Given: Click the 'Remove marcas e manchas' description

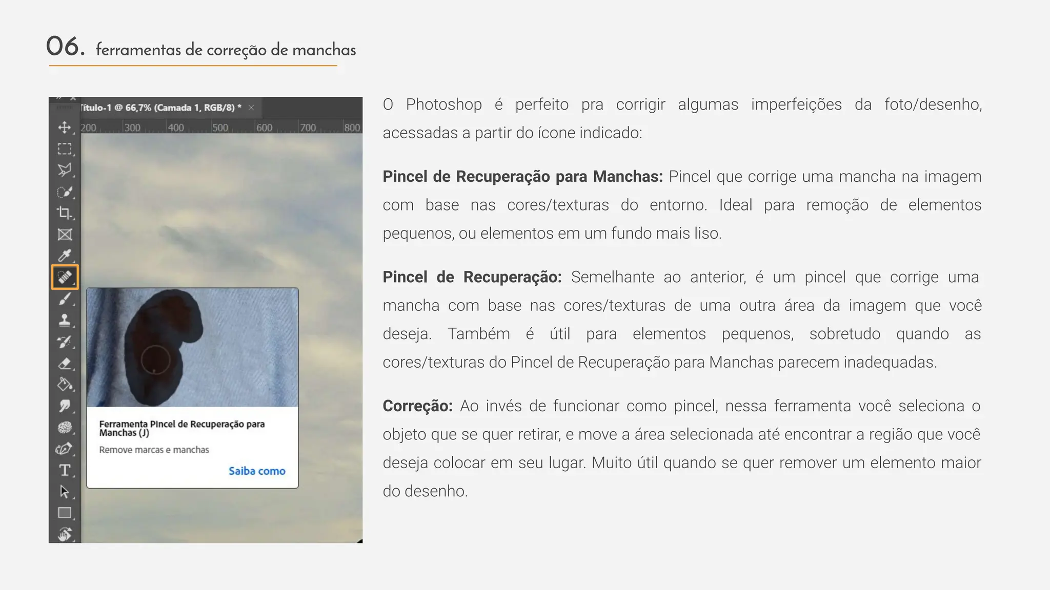Looking at the screenshot, I should coord(154,450).
